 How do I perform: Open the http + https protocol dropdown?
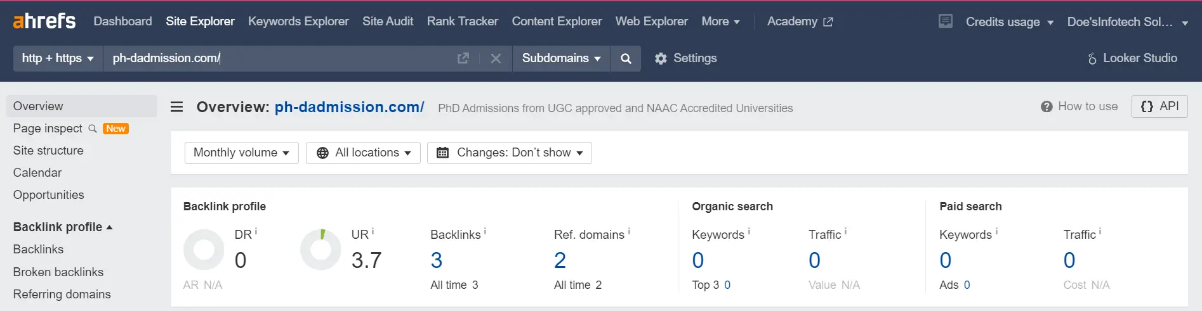(x=58, y=58)
